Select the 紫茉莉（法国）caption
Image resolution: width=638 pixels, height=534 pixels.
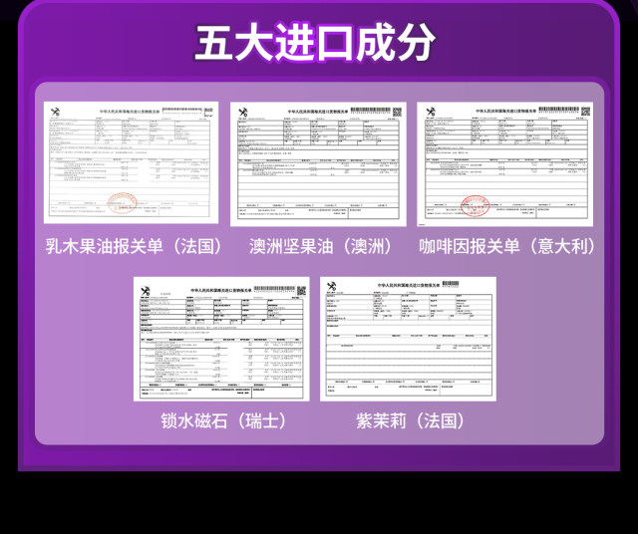click(409, 420)
